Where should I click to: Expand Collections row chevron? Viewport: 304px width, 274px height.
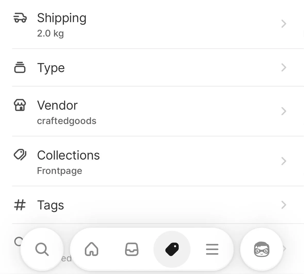pyautogui.click(x=284, y=161)
